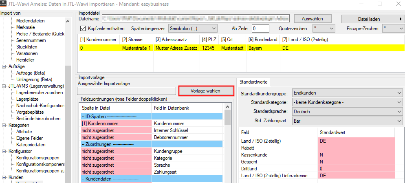Select Hersteller in the tree
The height and width of the screenshot is (183, 405).
(25, 60)
